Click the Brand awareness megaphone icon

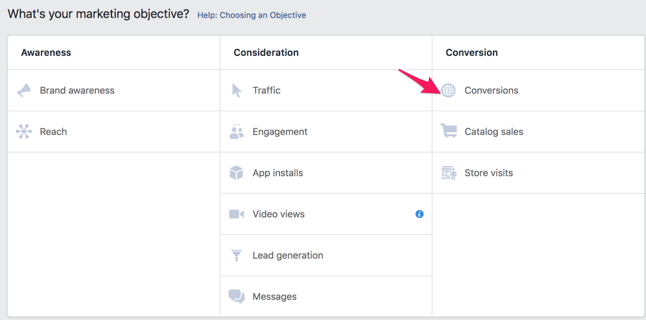tap(24, 90)
